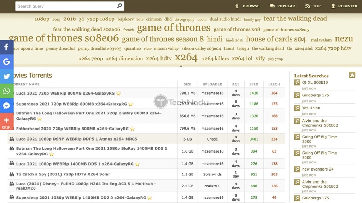Open the Popular menu item

click(282, 6)
